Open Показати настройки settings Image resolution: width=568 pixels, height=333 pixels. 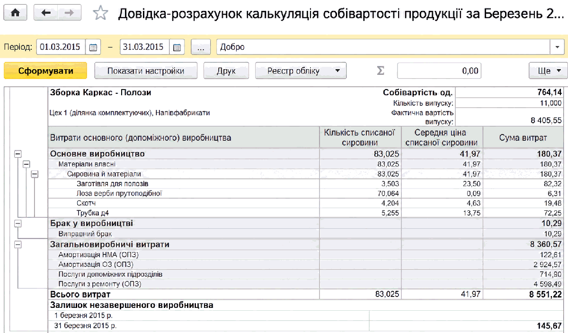(145, 71)
